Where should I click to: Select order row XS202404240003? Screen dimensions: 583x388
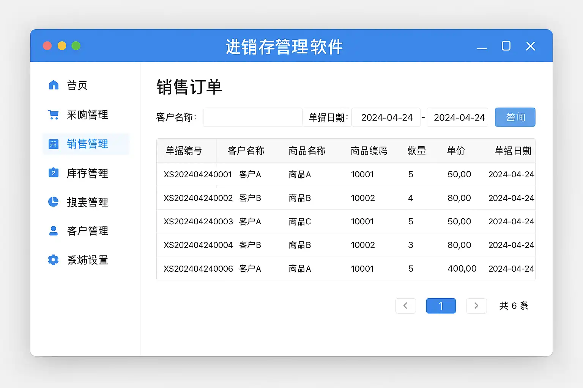198,222
